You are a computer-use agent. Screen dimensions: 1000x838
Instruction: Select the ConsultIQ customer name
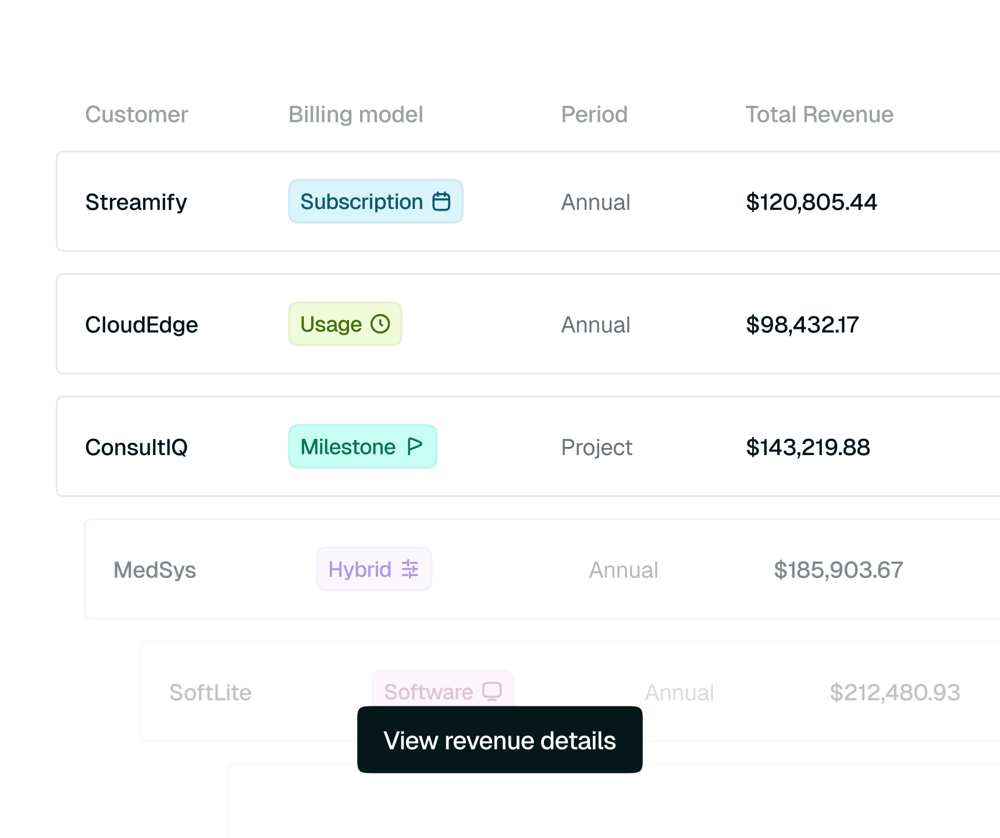click(136, 448)
